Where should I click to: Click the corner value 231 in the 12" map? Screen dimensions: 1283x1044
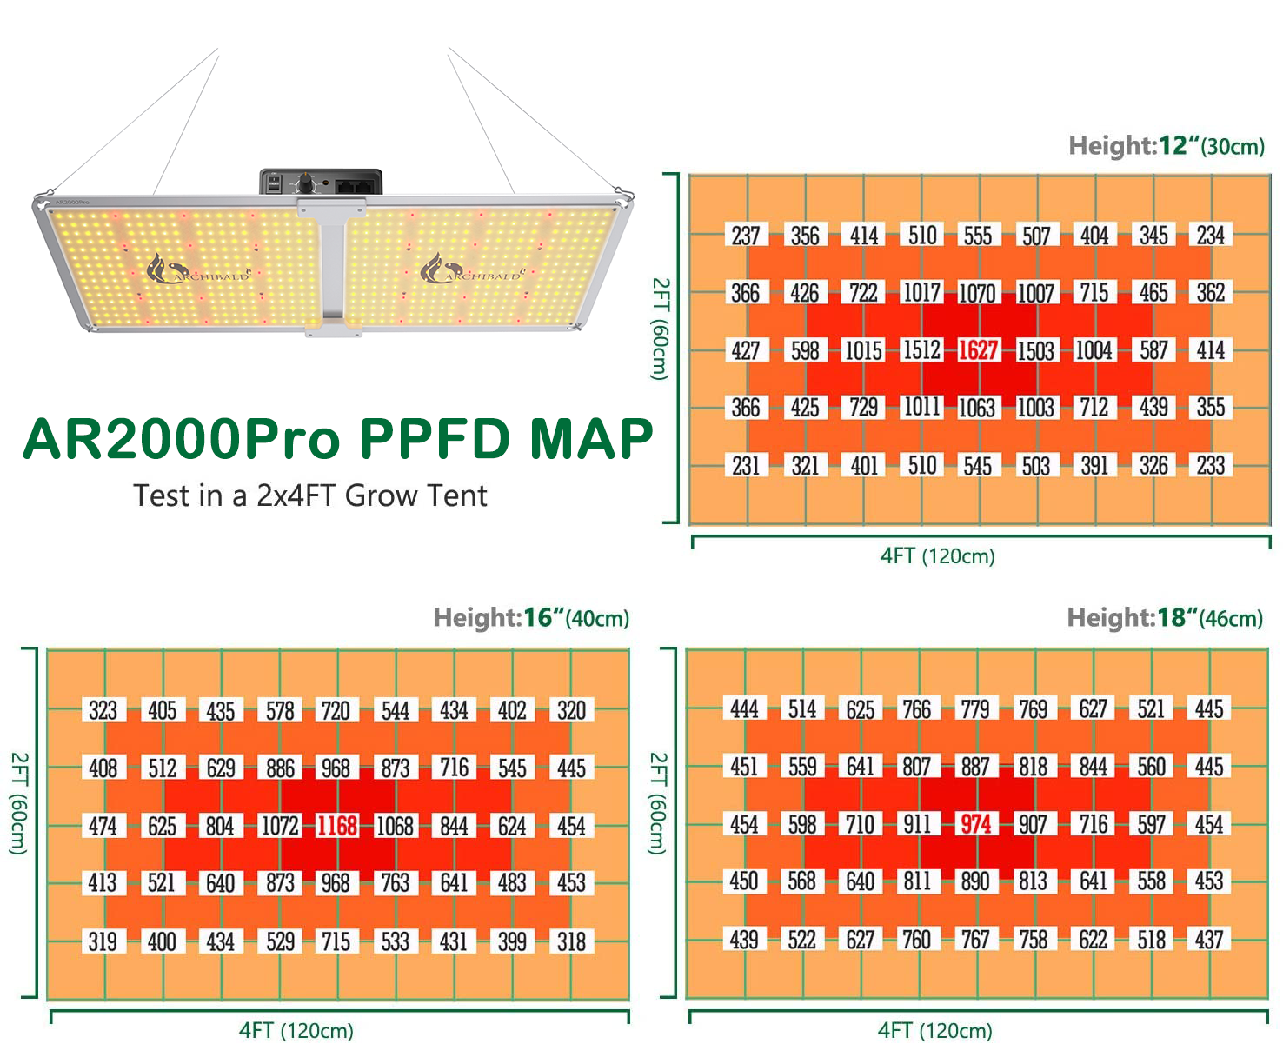coord(746,466)
